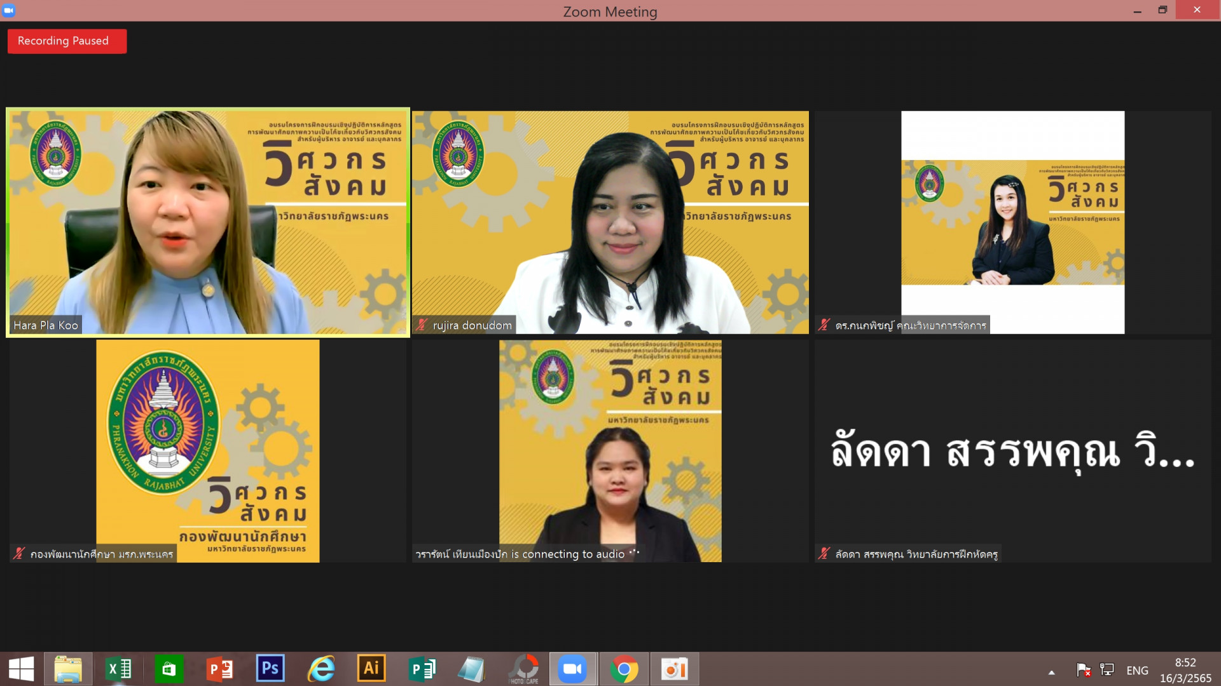The width and height of the screenshot is (1221, 686).
Task: Open Photoshop from the taskbar
Action: coord(270,669)
